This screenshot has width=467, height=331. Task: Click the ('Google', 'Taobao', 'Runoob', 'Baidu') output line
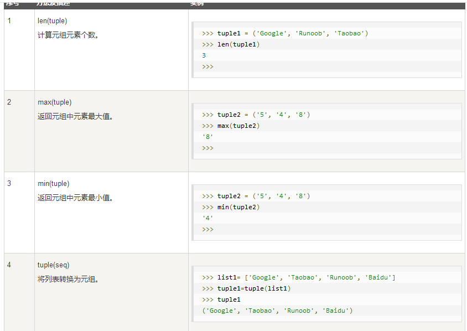[277, 311]
